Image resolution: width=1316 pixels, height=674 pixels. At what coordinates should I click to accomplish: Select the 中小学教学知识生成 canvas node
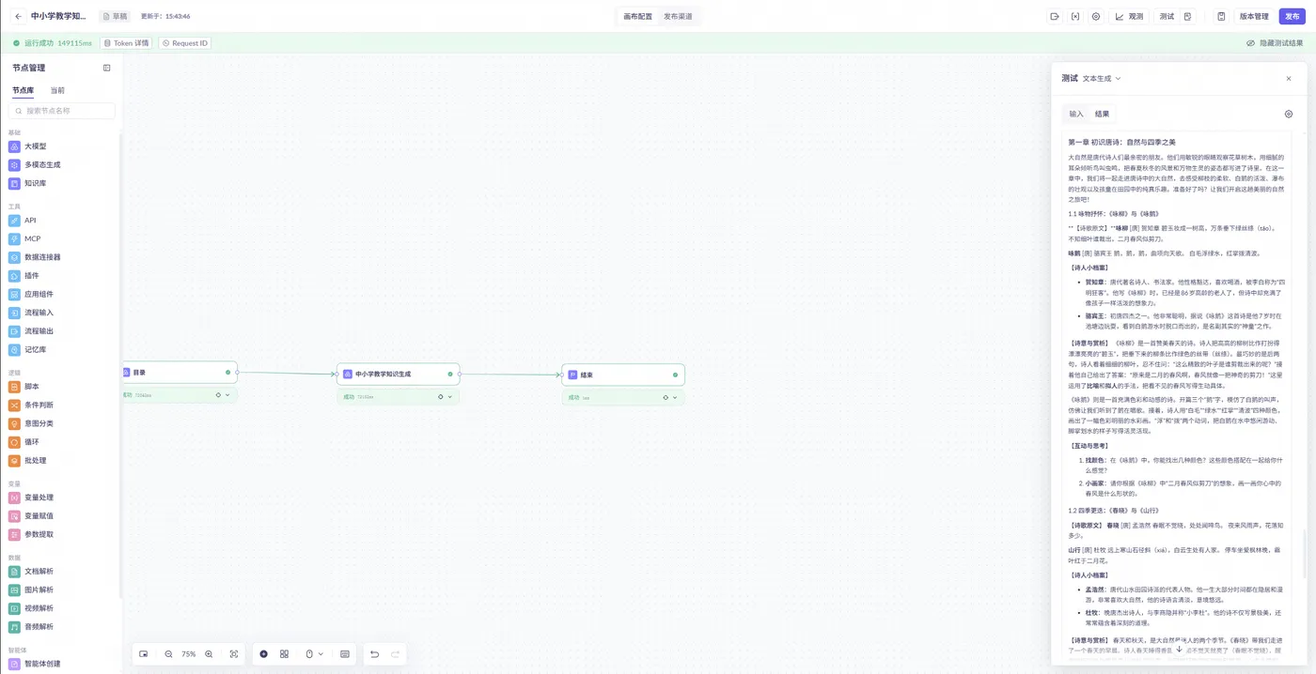[399, 375]
